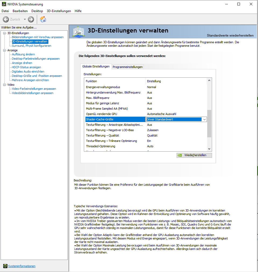Select the Energieverwaltungsmodus row
This screenshot has width=258, height=272.
point(146,87)
